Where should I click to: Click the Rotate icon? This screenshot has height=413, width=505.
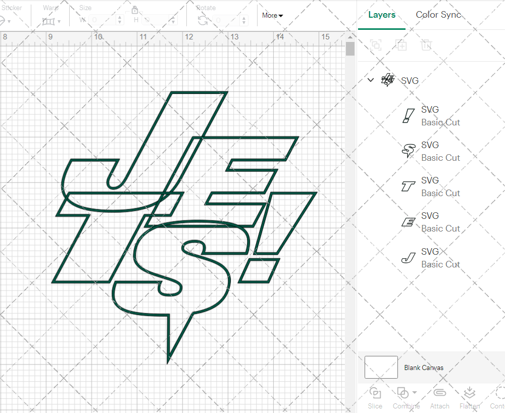[x=203, y=21]
